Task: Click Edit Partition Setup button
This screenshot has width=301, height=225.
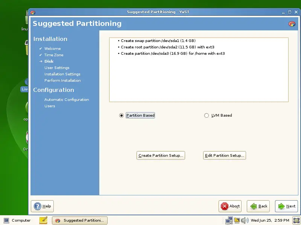Action: coord(224,155)
